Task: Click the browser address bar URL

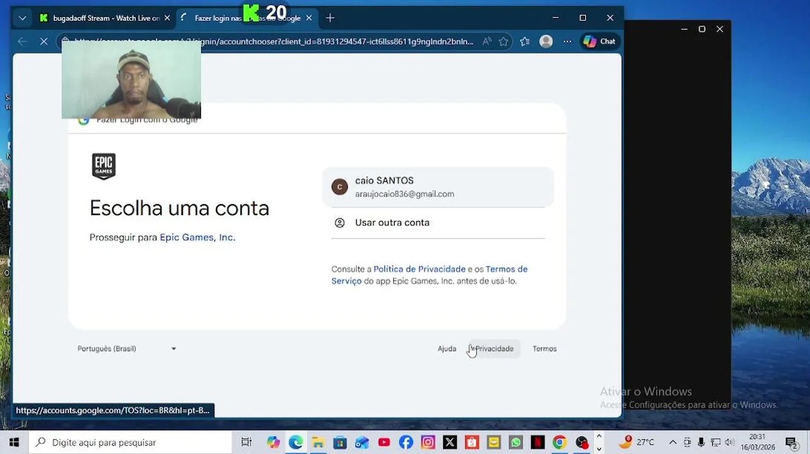Action: (x=274, y=42)
